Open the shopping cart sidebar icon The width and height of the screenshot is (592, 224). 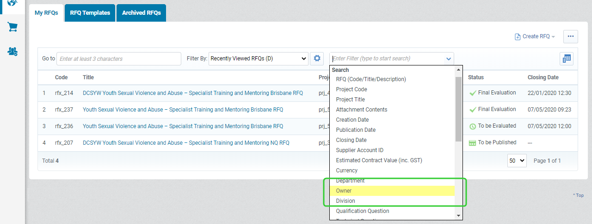(x=12, y=27)
